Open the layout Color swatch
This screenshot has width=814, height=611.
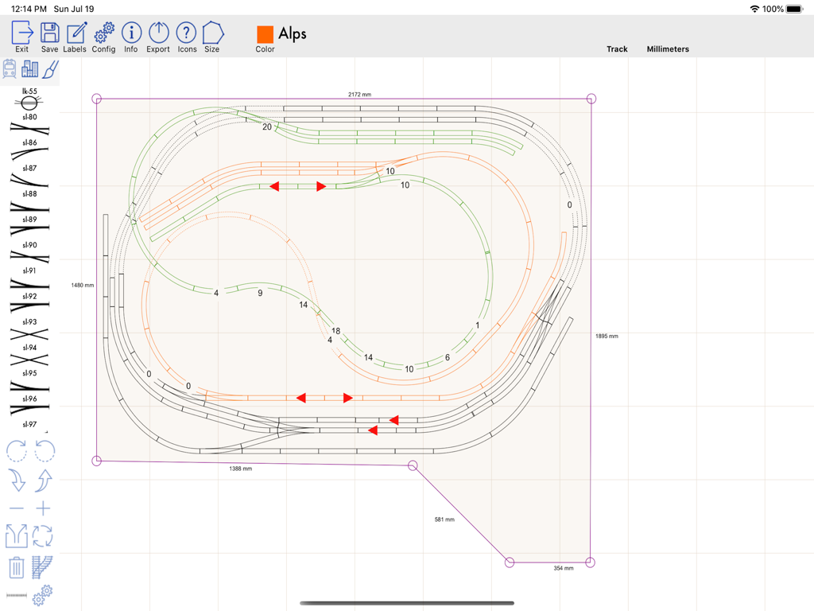click(265, 34)
